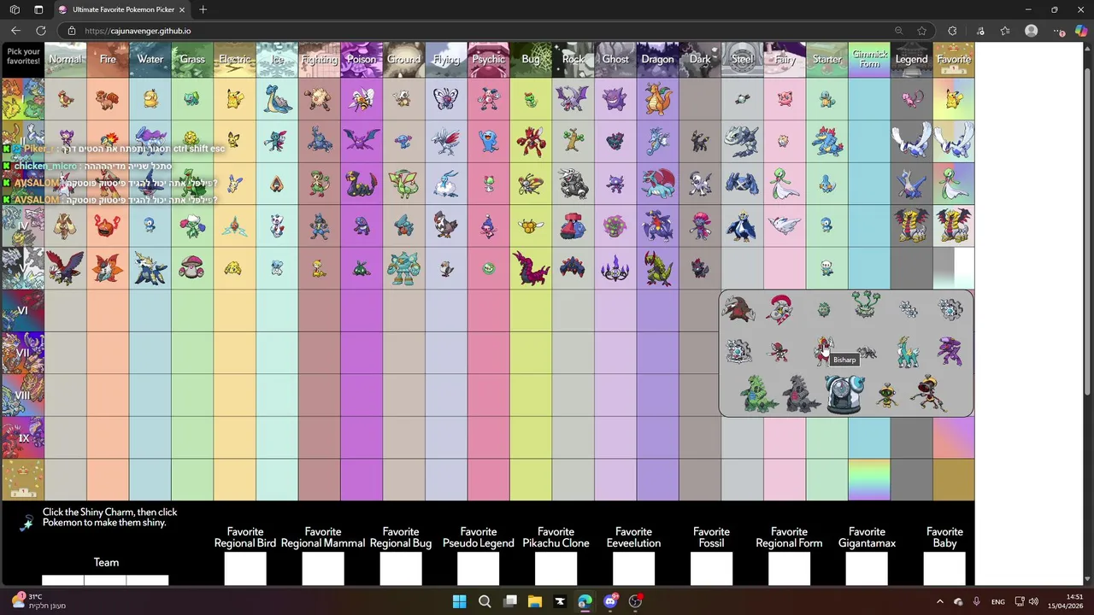Screen dimensions: 1094x615
Task: Choose Butterfree in the Flying column
Action: [x=445, y=98]
